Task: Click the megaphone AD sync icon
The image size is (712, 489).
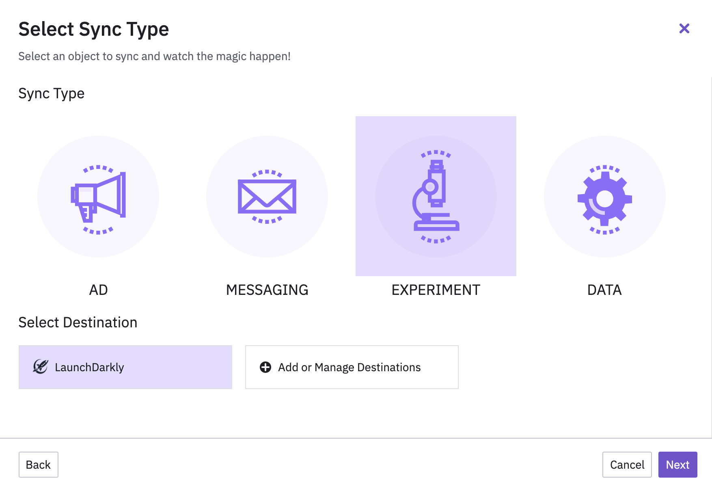Action: click(99, 196)
